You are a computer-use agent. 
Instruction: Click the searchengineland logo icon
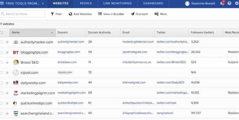tap(16, 113)
